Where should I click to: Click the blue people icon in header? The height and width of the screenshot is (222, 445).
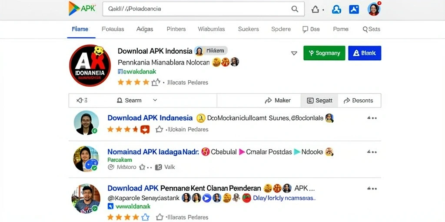[x=337, y=10]
